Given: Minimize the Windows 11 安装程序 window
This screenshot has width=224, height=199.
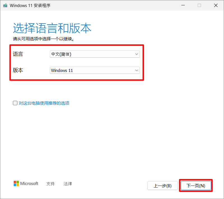Looking at the screenshot, I should pyautogui.click(x=183, y=5).
